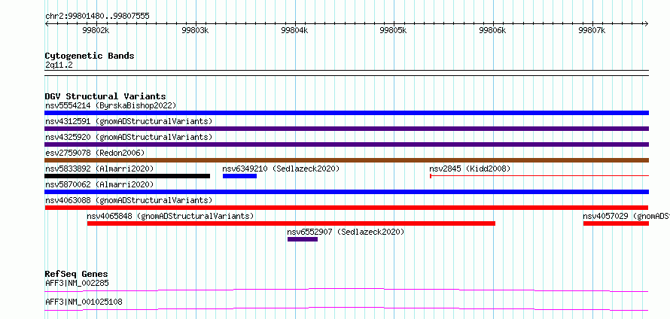Click ruler position 99804k
The image size is (670, 319).
tap(294, 30)
